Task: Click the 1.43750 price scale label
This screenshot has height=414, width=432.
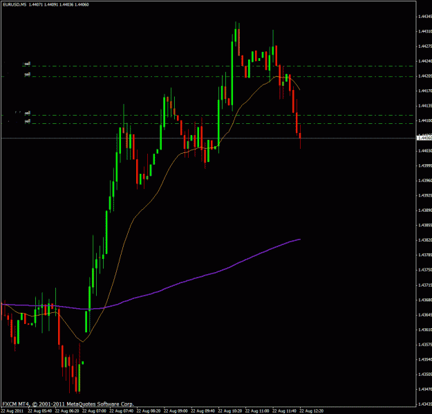Action: pyautogui.click(x=425, y=270)
